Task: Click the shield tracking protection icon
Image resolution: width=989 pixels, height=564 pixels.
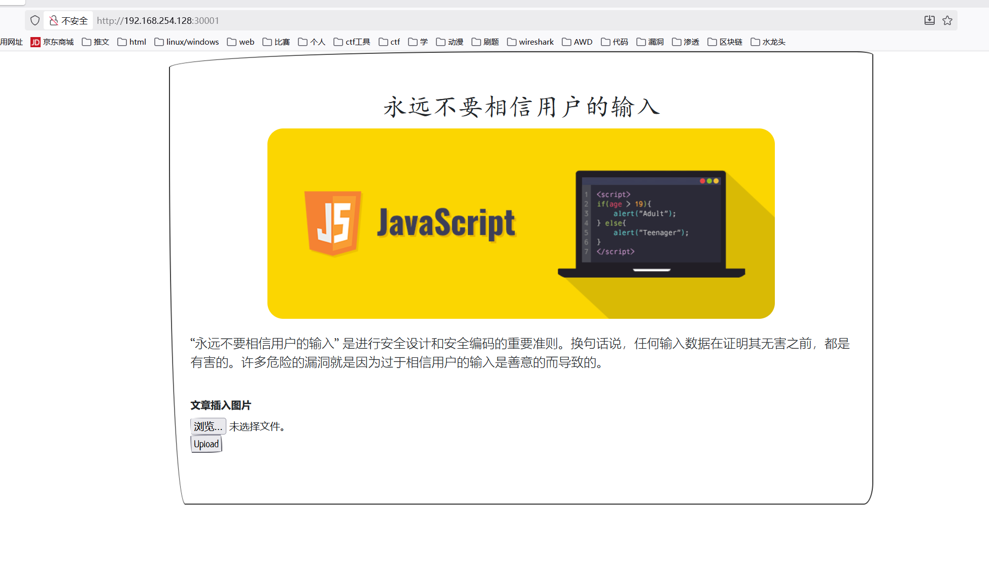Action: 35,20
